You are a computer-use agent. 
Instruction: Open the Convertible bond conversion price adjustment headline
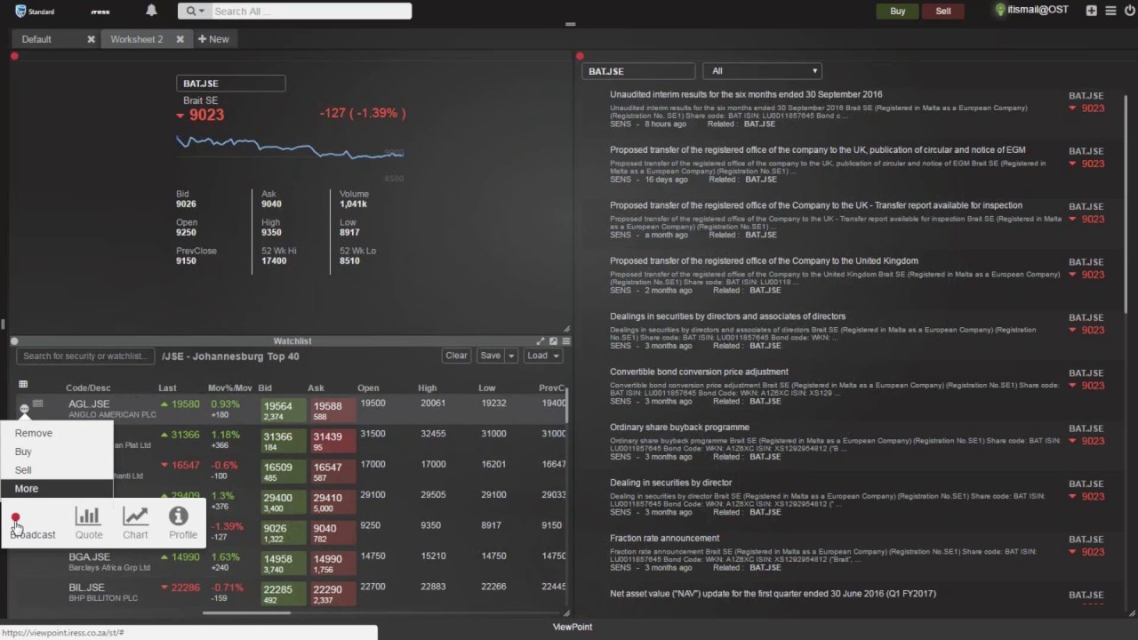[699, 372]
